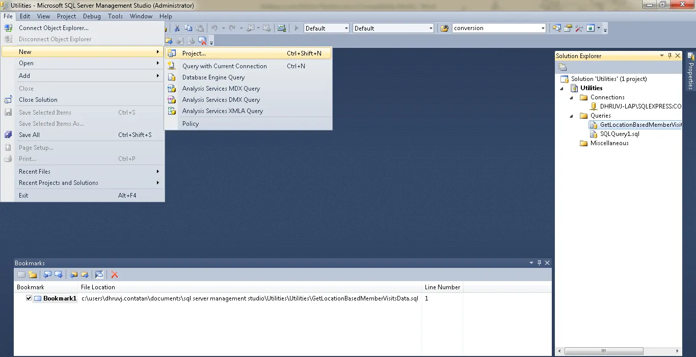Select Database Engine Query

click(x=248, y=77)
